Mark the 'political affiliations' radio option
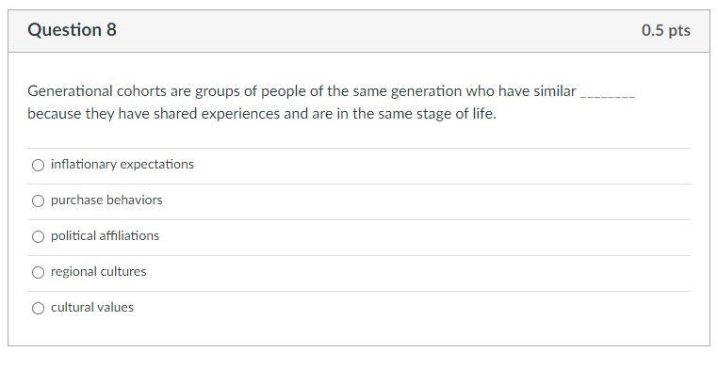This screenshot has height=369, width=718. (38, 236)
